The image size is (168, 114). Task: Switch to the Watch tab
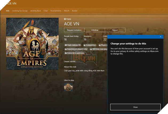(67, 11)
